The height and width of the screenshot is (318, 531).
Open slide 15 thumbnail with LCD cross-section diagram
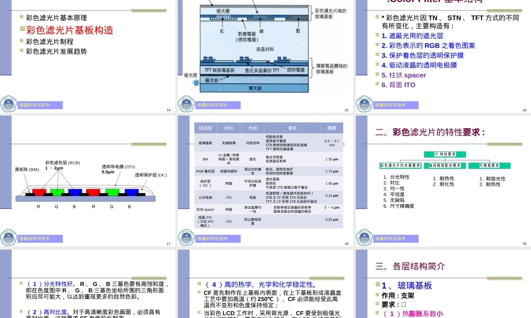(265, 56)
